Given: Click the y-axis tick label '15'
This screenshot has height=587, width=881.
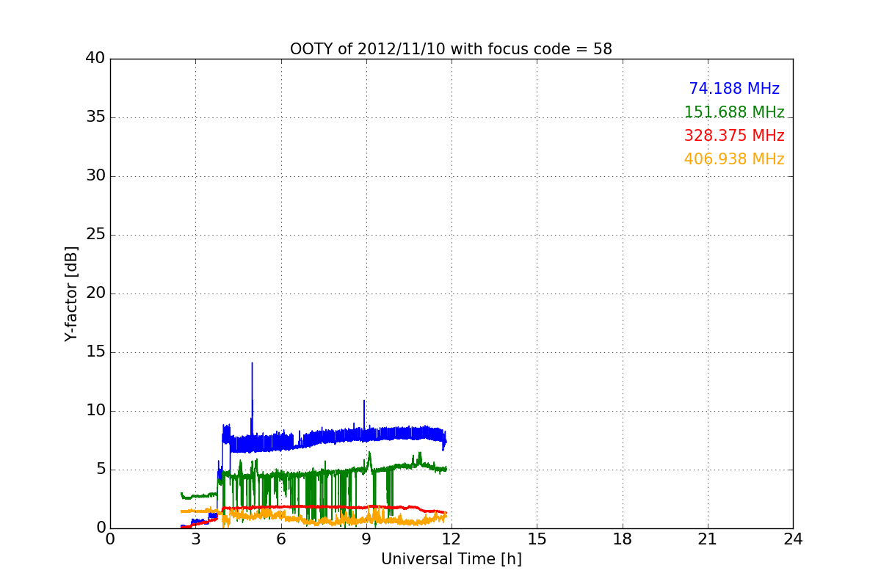Looking at the screenshot, I should point(95,352).
